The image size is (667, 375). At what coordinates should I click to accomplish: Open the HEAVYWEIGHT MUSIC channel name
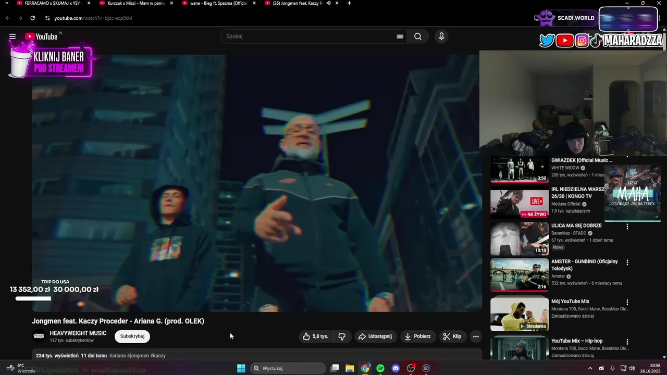click(78, 333)
